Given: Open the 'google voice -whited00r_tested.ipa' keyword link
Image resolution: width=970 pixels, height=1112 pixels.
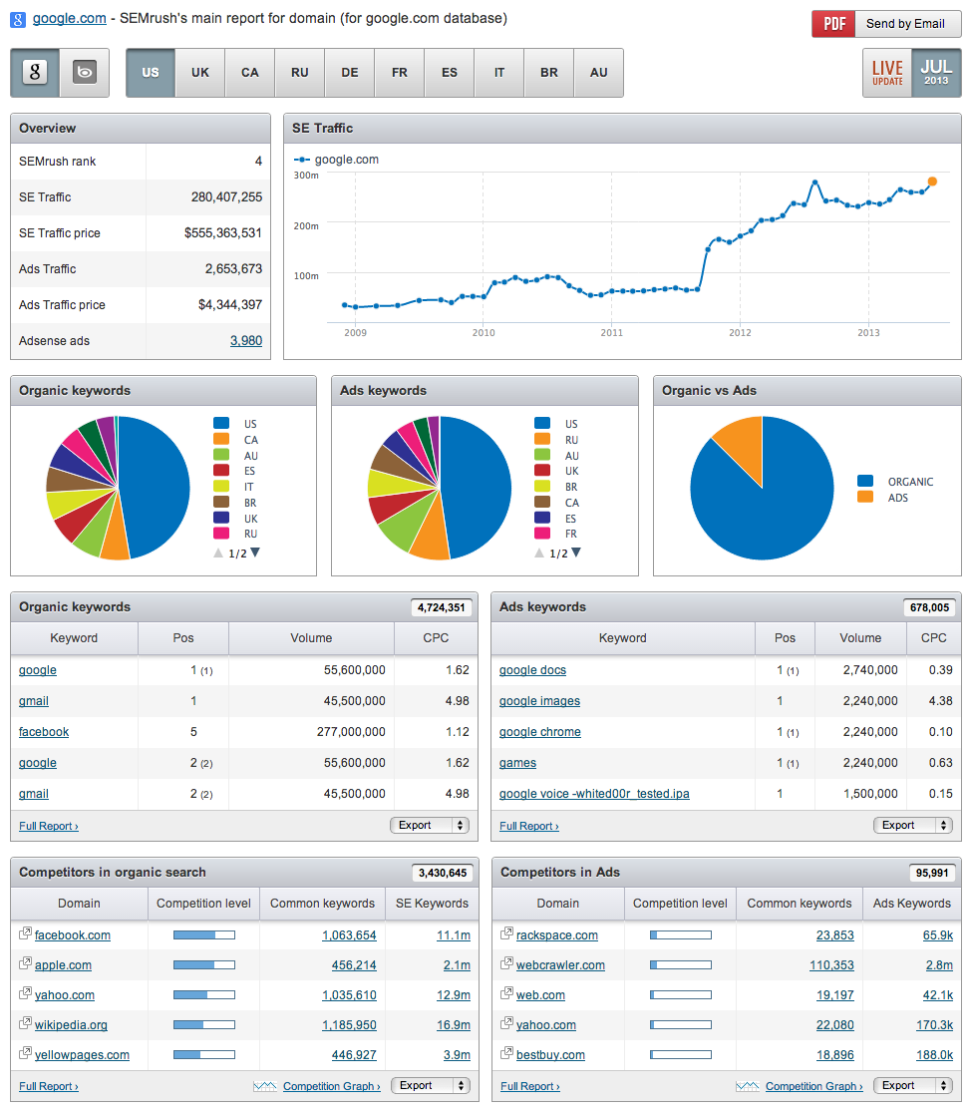Looking at the screenshot, I should [x=594, y=794].
